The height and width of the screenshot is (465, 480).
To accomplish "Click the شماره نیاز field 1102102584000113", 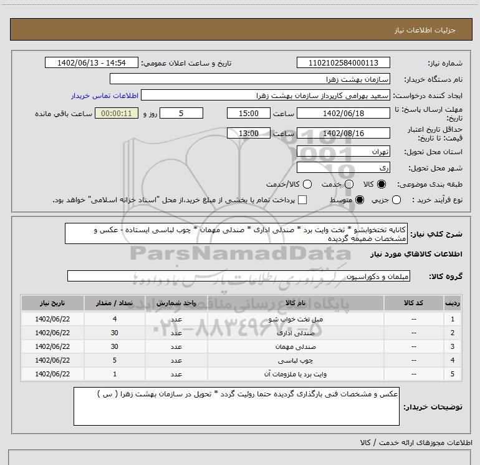I will pyautogui.click(x=343, y=63).
